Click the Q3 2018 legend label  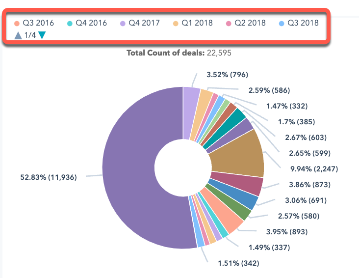(303, 23)
